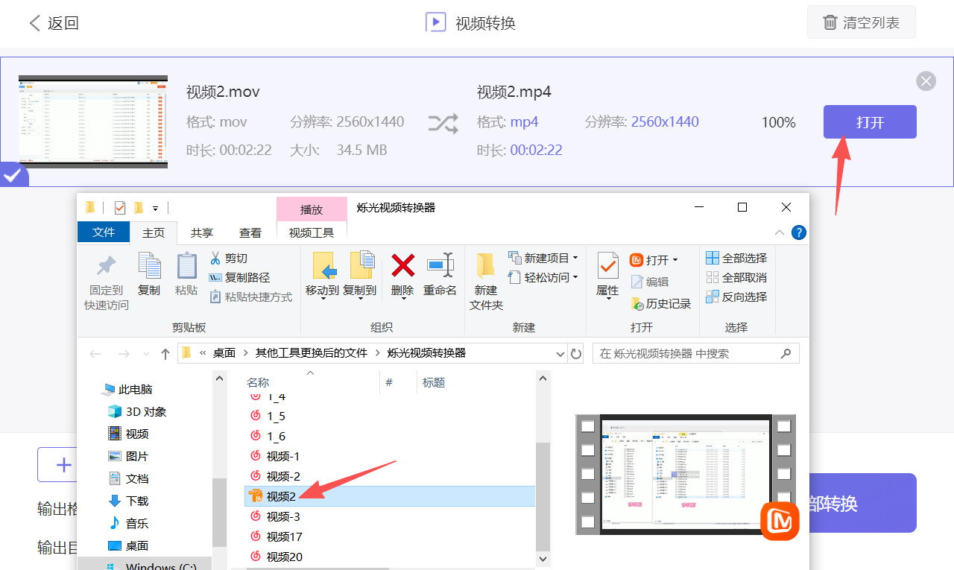Click 复制路径 in the clipboard group
The image size is (954, 570).
click(x=239, y=277)
